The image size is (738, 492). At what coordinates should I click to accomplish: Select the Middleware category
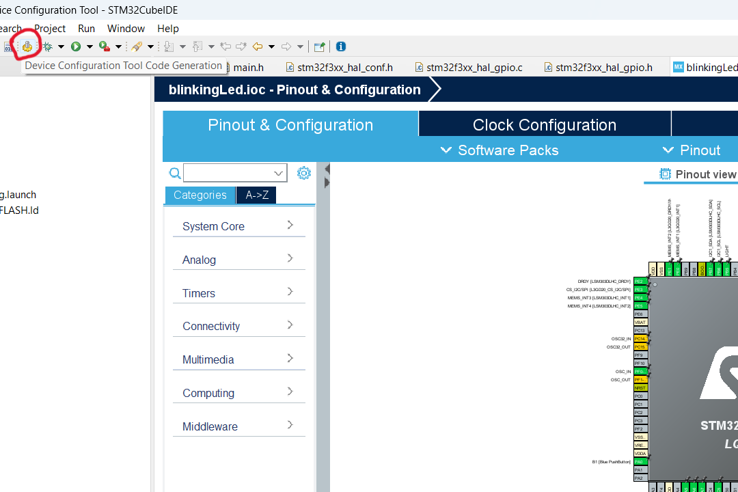(x=209, y=426)
